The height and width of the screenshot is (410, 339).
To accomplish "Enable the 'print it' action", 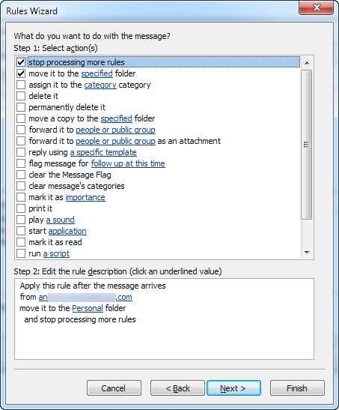I will pos(21,208).
